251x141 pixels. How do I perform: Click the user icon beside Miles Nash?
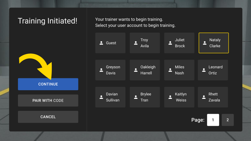pos(170,70)
